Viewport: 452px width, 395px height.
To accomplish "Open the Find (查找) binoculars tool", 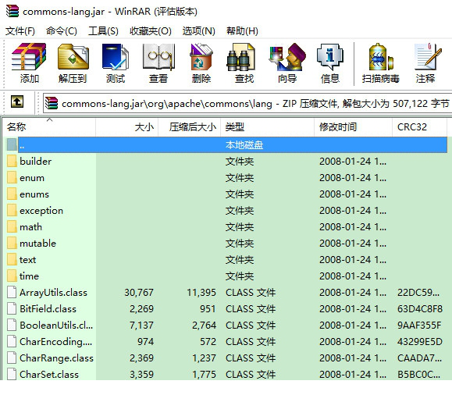I will coord(241,57).
